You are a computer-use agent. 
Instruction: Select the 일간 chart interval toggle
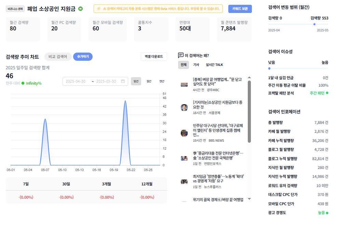(x=136, y=81)
